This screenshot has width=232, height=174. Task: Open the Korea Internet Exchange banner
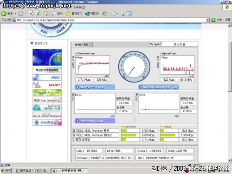pos(47,115)
